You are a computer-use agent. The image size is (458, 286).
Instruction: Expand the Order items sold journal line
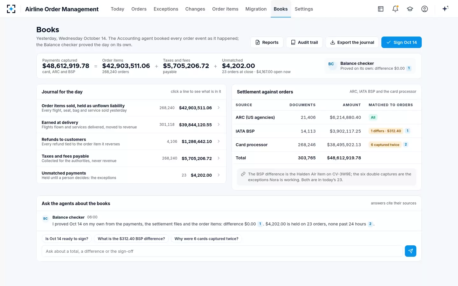click(x=131, y=108)
